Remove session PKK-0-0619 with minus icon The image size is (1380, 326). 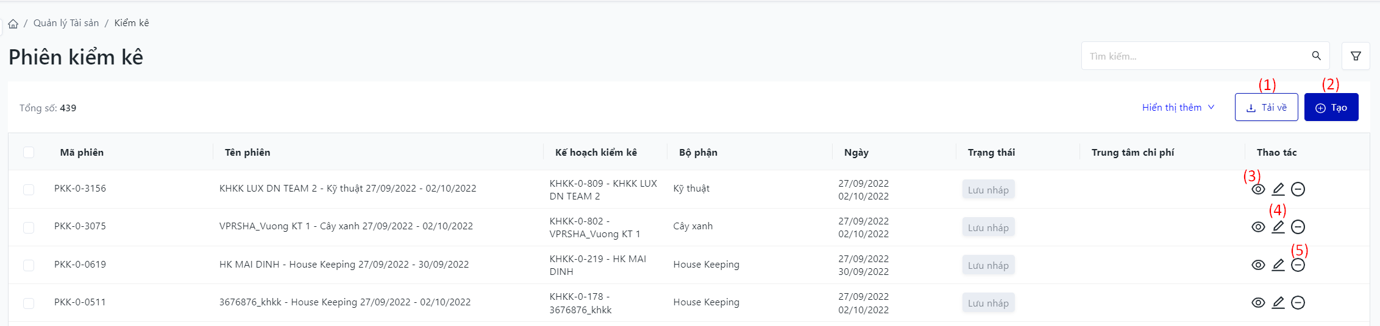(x=1298, y=265)
